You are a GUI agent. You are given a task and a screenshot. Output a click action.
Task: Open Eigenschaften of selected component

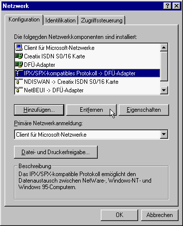pos(144,110)
